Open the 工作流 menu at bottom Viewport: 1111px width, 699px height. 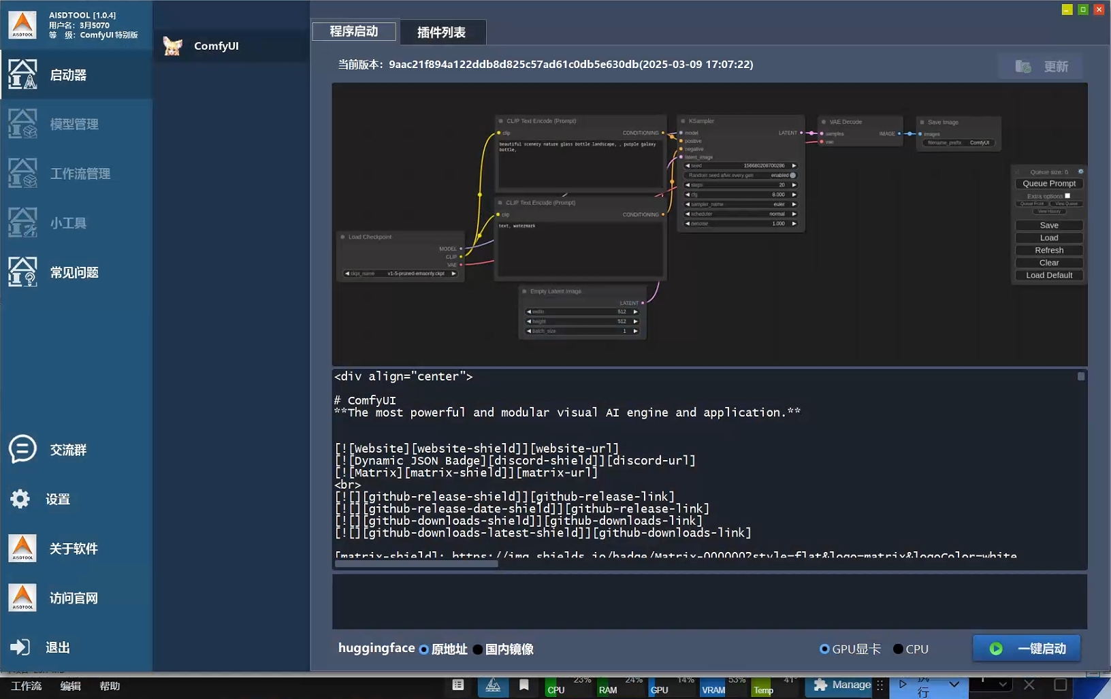[x=26, y=686]
